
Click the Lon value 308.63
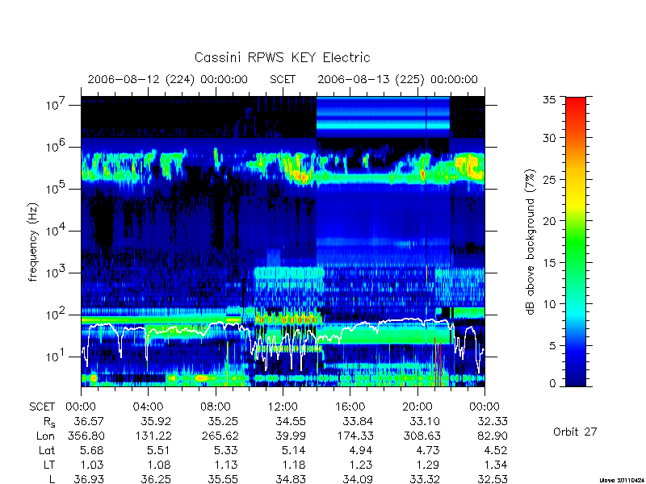point(421,436)
